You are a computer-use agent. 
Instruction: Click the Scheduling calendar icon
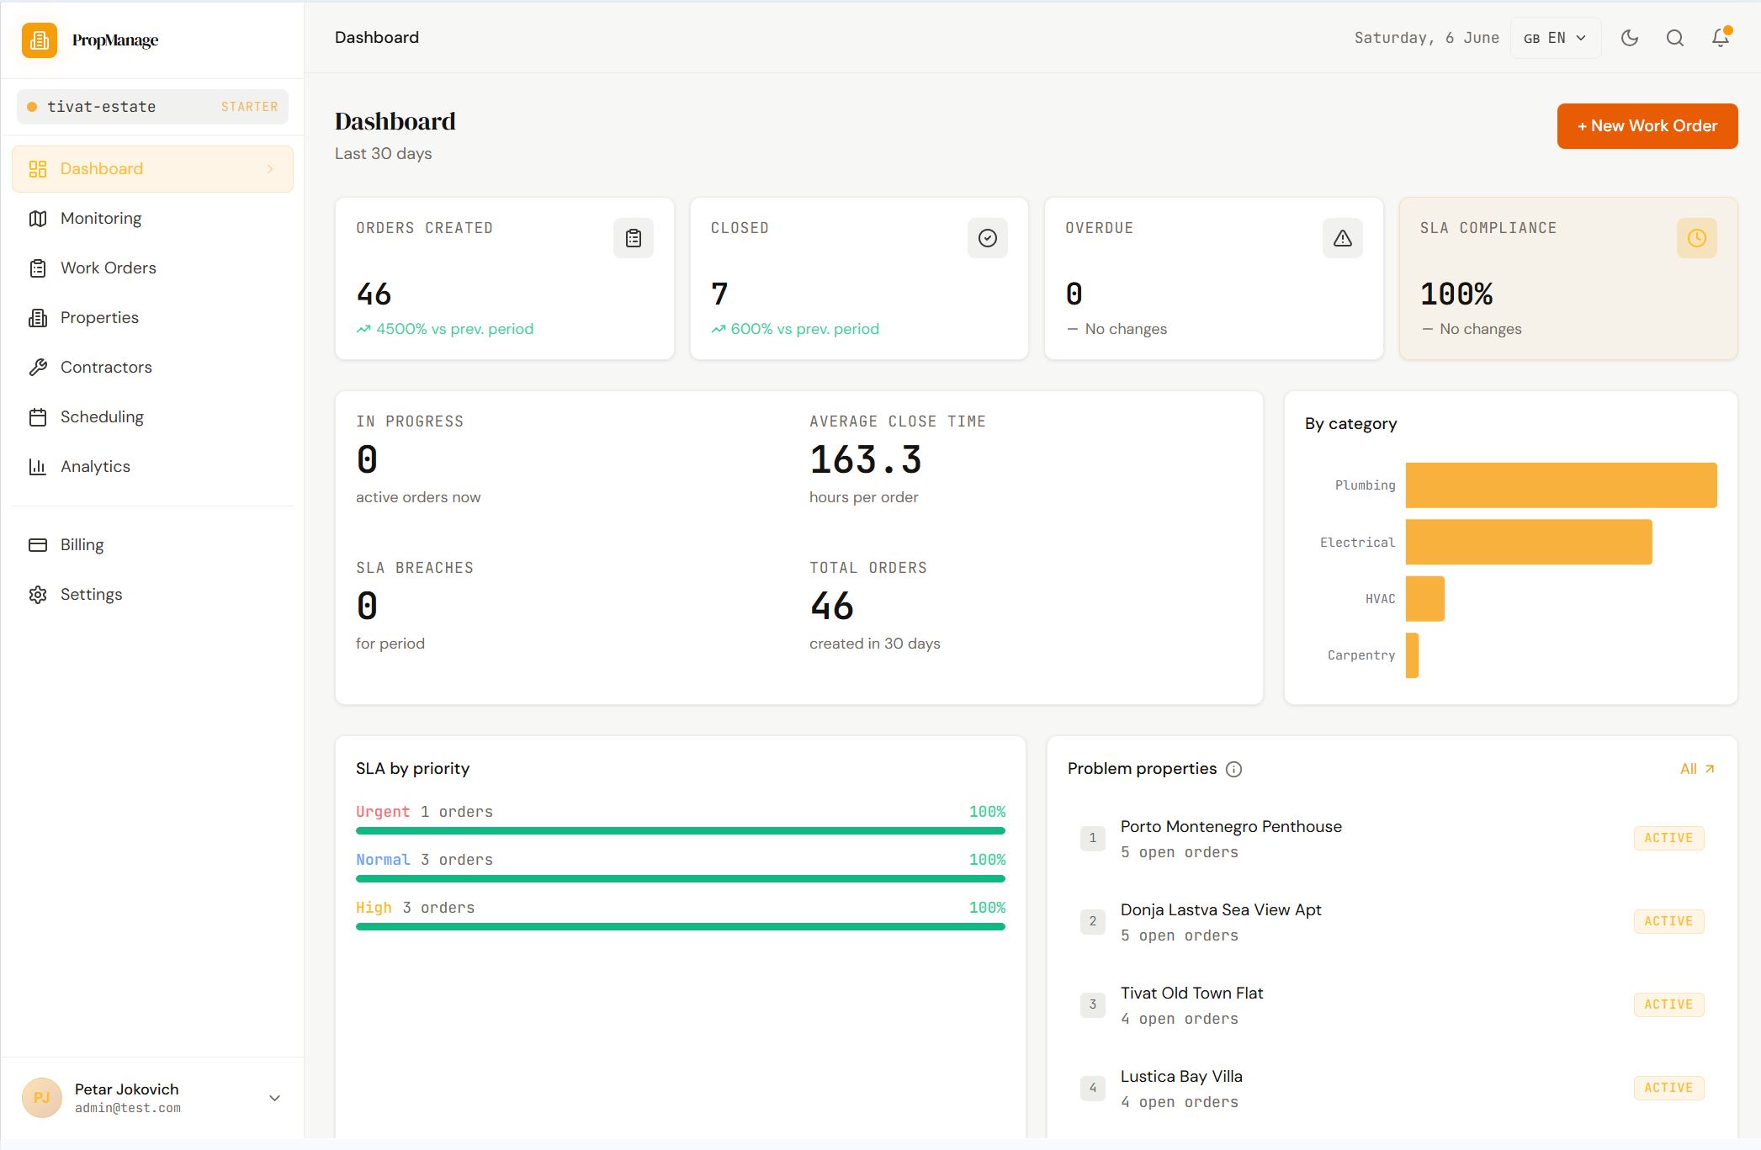[x=38, y=417]
